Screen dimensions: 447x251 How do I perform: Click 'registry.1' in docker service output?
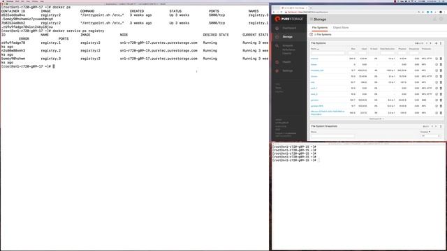51,43
